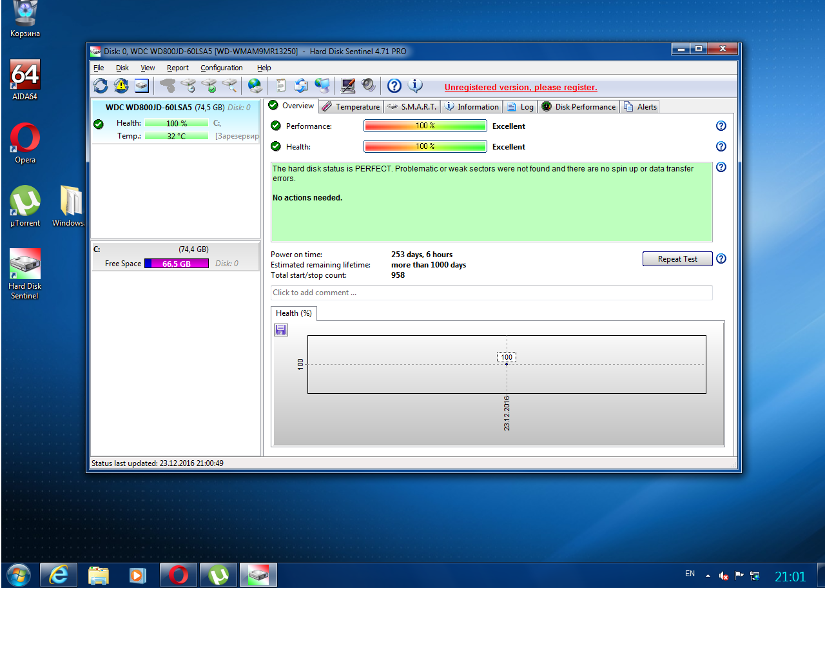The image size is (825, 660).
Task: Click the 'Click to add comment' field
Action: pos(491,293)
